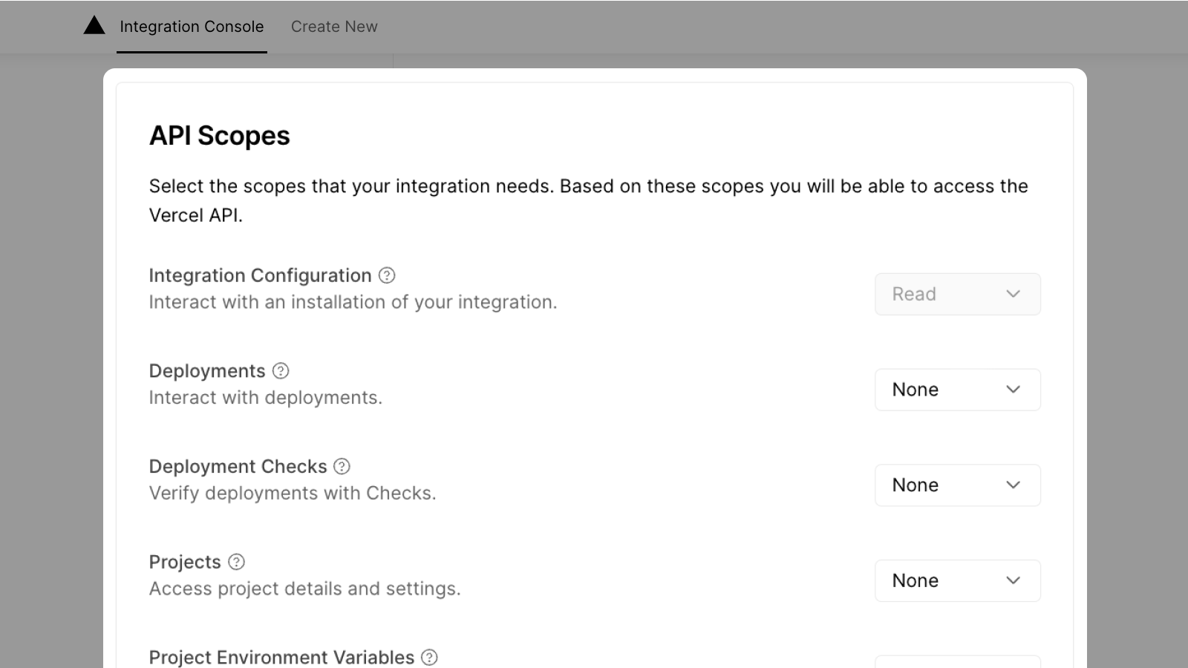This screenshot has height=668, width=1188.
Task: Expand the chevron on the Deployments dropdown
Action: (x=1013, y=390)
